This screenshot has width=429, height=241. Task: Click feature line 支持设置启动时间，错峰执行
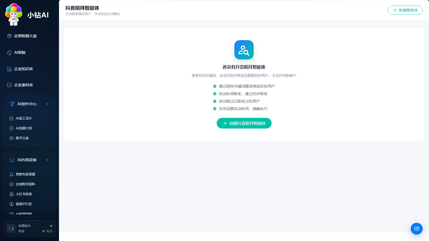click(243, 109)
